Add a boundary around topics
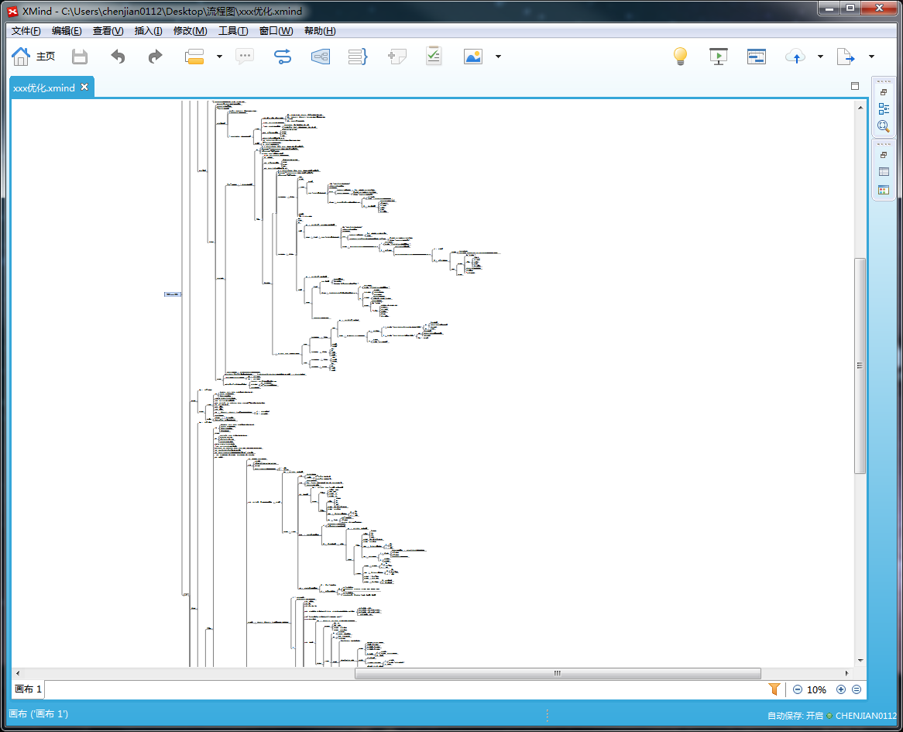The width and height of the screenshot is (903, 732). tap(320, 57)
